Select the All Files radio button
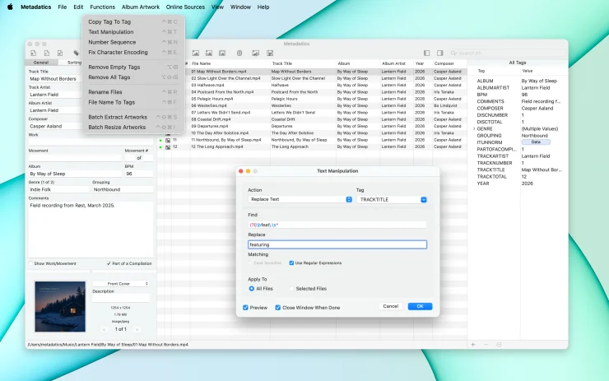609x381 pixels. click(x=251, y=289)
